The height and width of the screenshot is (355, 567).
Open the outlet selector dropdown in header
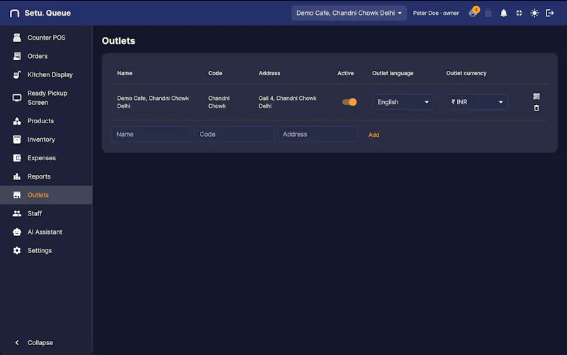[349, 13]
